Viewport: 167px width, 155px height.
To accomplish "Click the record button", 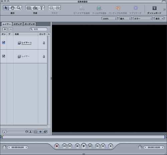I will (x=57, y=146).
